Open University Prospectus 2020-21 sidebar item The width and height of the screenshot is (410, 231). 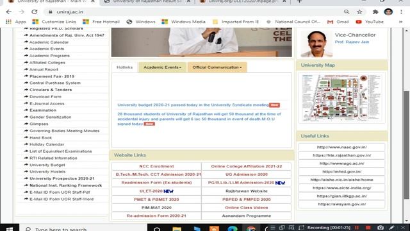[x=62, y=178]
